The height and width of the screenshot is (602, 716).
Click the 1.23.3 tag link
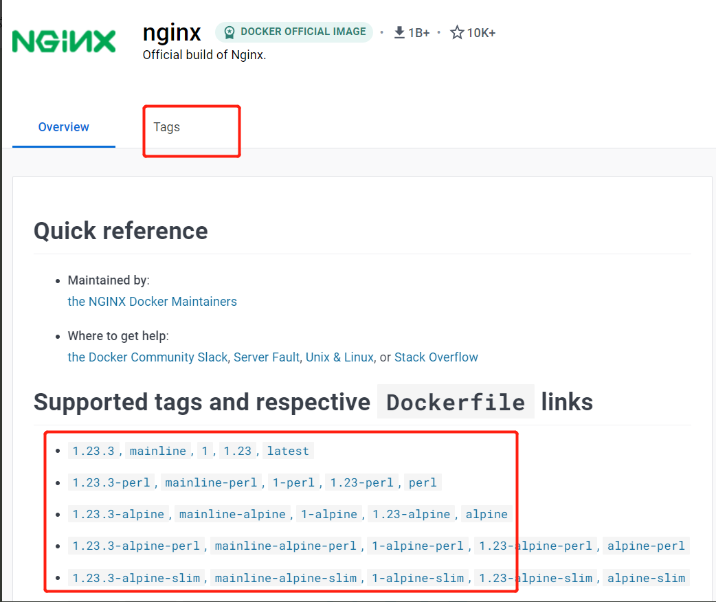tap(93, 451)
